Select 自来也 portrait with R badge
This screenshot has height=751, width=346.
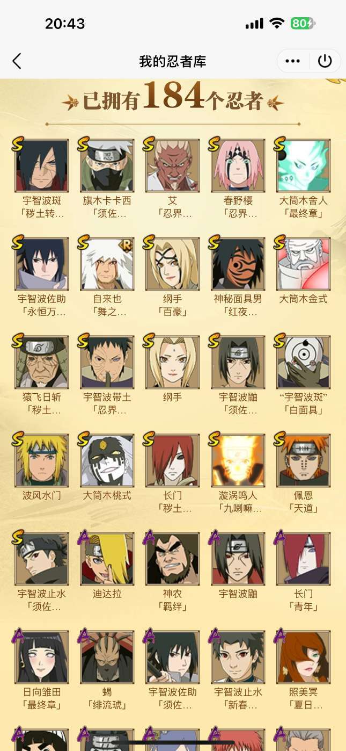107,264
